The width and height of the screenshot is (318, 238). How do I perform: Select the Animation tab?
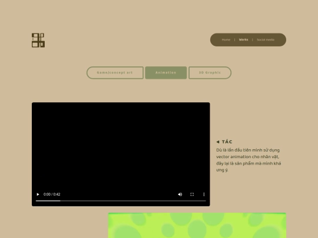(166, 73)
